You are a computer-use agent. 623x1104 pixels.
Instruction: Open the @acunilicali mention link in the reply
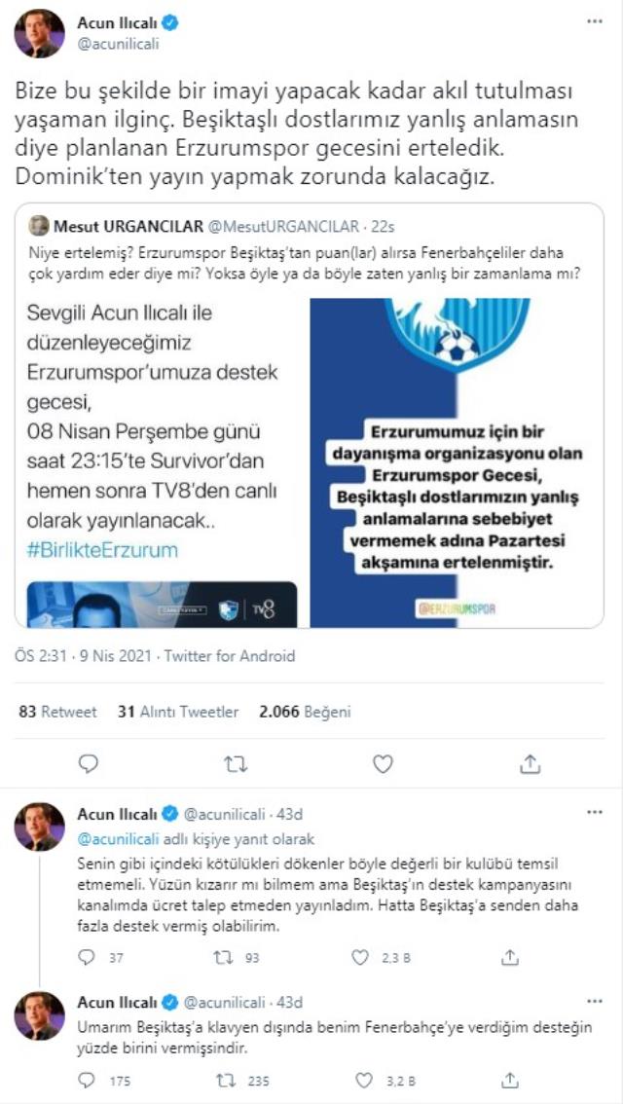[116, 839]
